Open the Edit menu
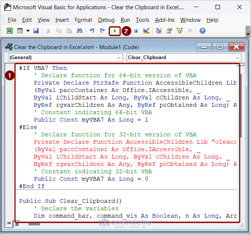This screenshot has width=251, height=235. (27, 20)
